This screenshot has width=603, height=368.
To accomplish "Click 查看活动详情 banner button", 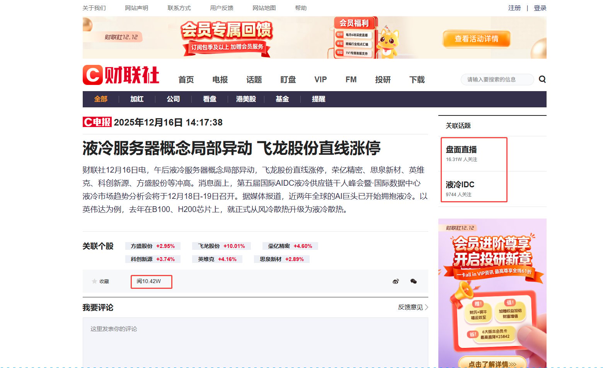I will [x=476, y=39].
